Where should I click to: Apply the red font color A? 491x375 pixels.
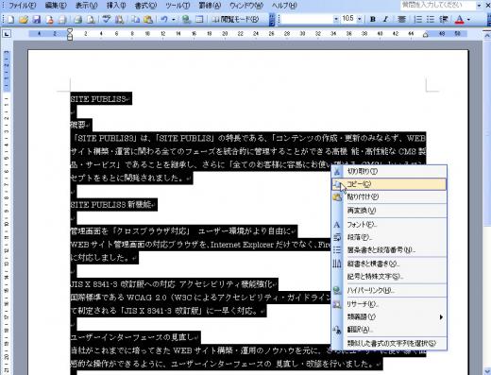coord(459,20)
